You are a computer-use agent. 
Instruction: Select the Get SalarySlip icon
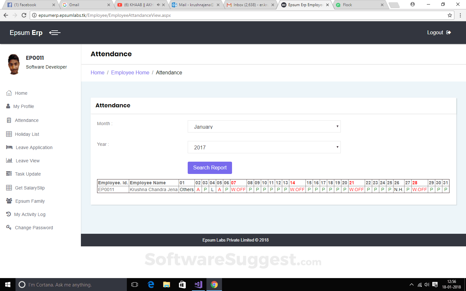(9, 188)
